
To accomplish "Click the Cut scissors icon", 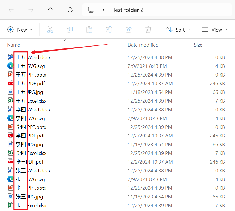I will [x=50, y=30].
